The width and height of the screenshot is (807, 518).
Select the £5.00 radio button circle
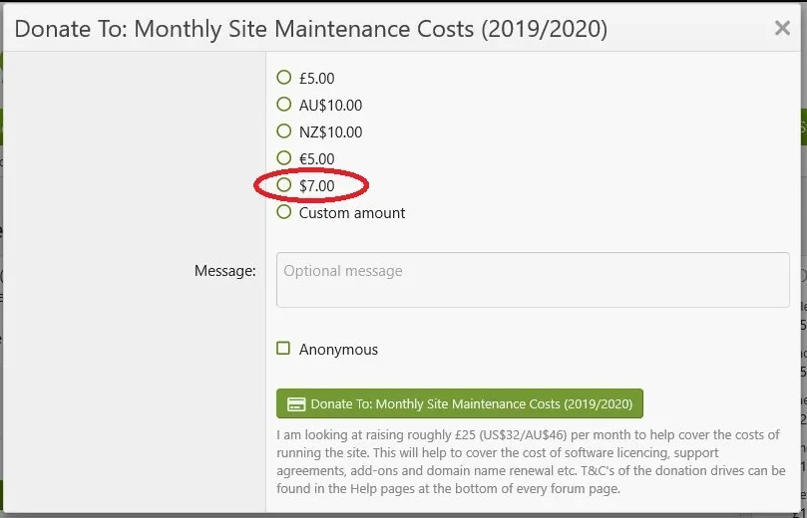(x=284, y=78)
